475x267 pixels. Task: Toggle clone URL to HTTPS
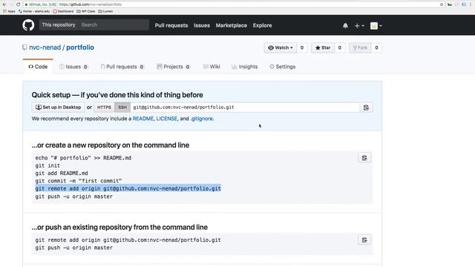[104, 107]
